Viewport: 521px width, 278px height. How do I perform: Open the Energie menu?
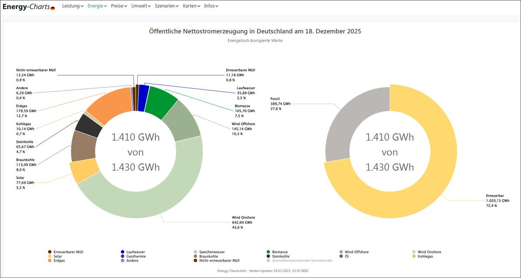tap(97, 6)
